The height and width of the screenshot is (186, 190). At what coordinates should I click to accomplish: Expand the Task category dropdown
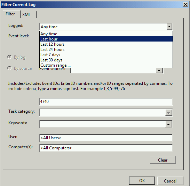(168, 113)
